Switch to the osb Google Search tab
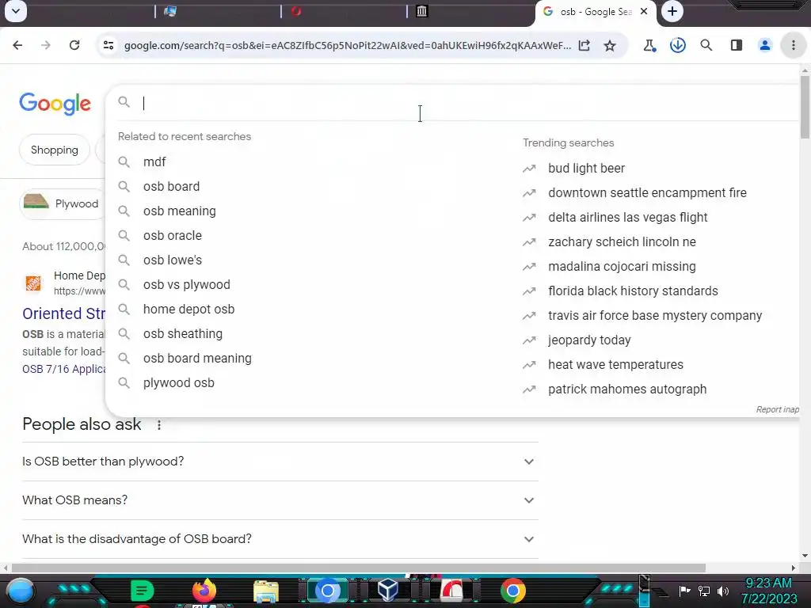Image resolution: width=811 pixels, height=608 pixels. 596,12
